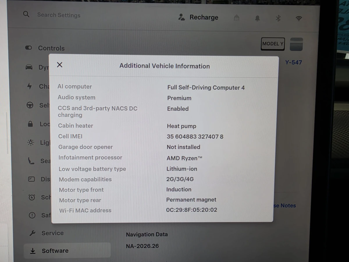
Task: Tap the Schedule clock icon
Action: [32, 197]
